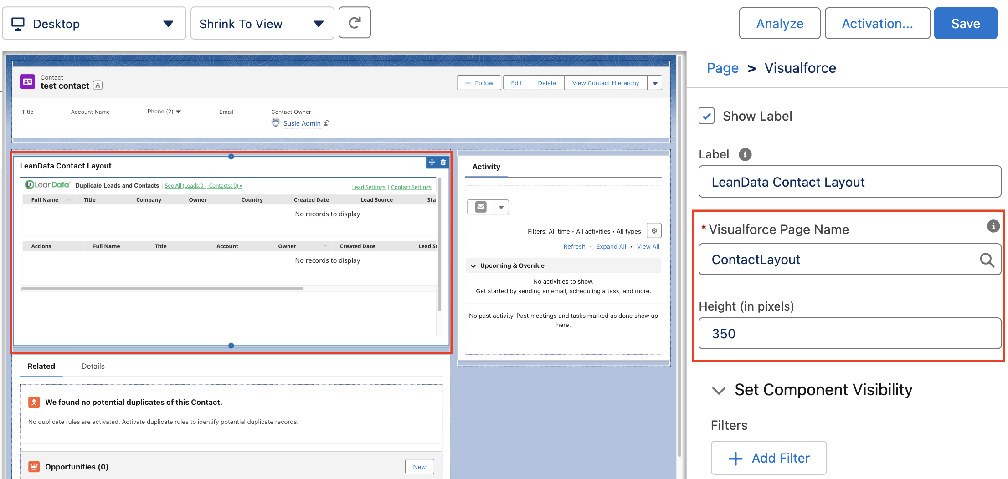
Task: Click the horizontal scrollbar in LeanData layout
Action: [162, 289]
